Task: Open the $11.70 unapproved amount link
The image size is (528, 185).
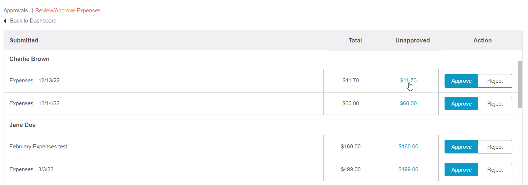Action: click(x=408, y=81)
